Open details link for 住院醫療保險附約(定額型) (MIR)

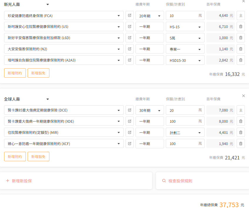(130, 132)
